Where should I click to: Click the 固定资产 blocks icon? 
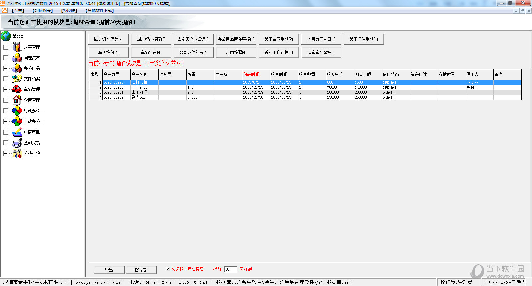tap(17, 58)
